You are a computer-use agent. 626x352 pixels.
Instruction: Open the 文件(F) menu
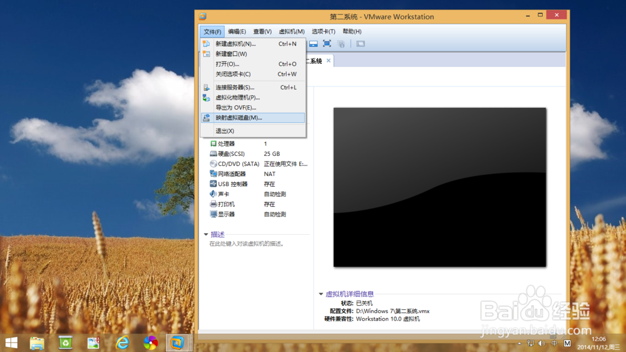(212, 31)
